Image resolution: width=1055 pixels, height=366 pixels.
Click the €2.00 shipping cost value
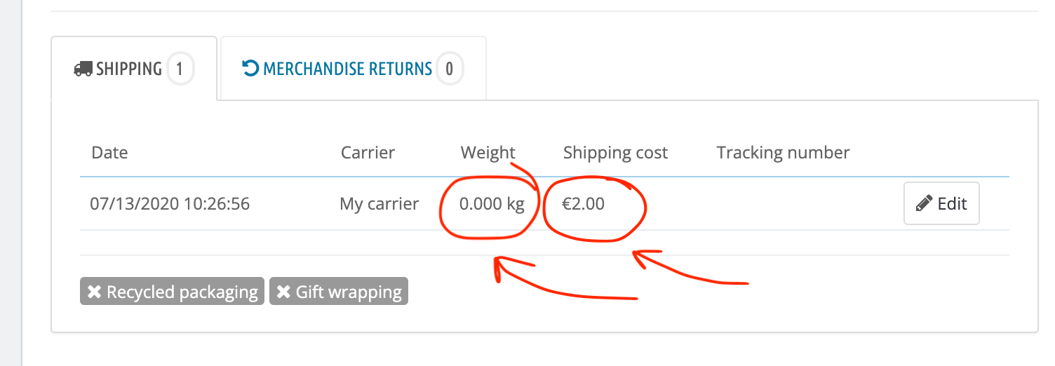point(583,204)
